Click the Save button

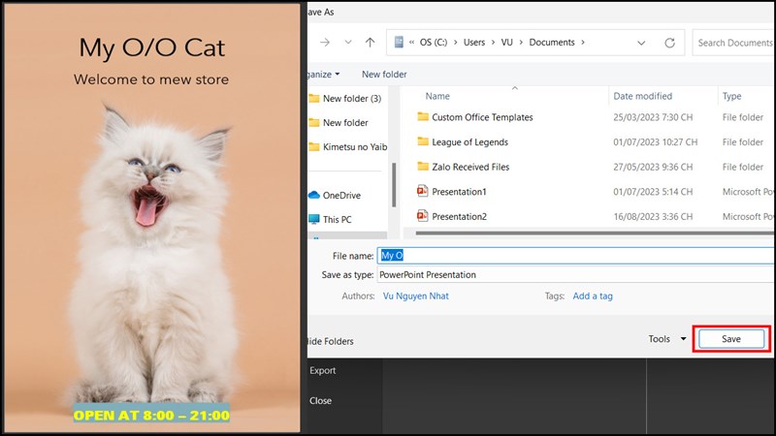[x=731, y=339]
